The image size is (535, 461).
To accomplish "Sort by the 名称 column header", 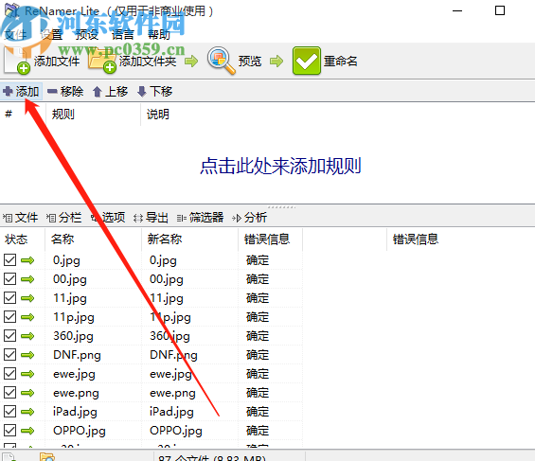I will [x=62, y=239].
